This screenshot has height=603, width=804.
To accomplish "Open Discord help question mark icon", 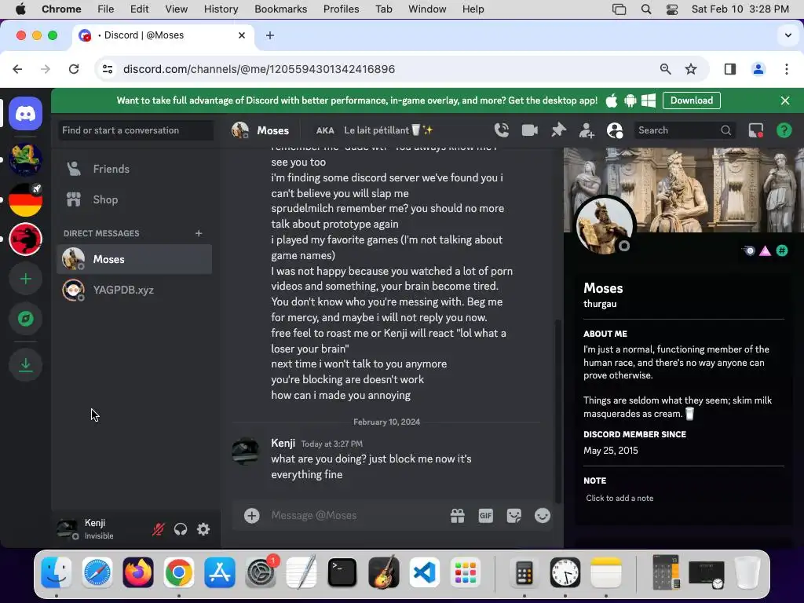I will tap(784, 130).
